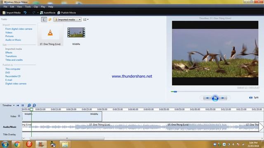Viewport: 264px width, 148px height.
Task: Click the volume icon in system tray
Action: [x=233, y=144]
